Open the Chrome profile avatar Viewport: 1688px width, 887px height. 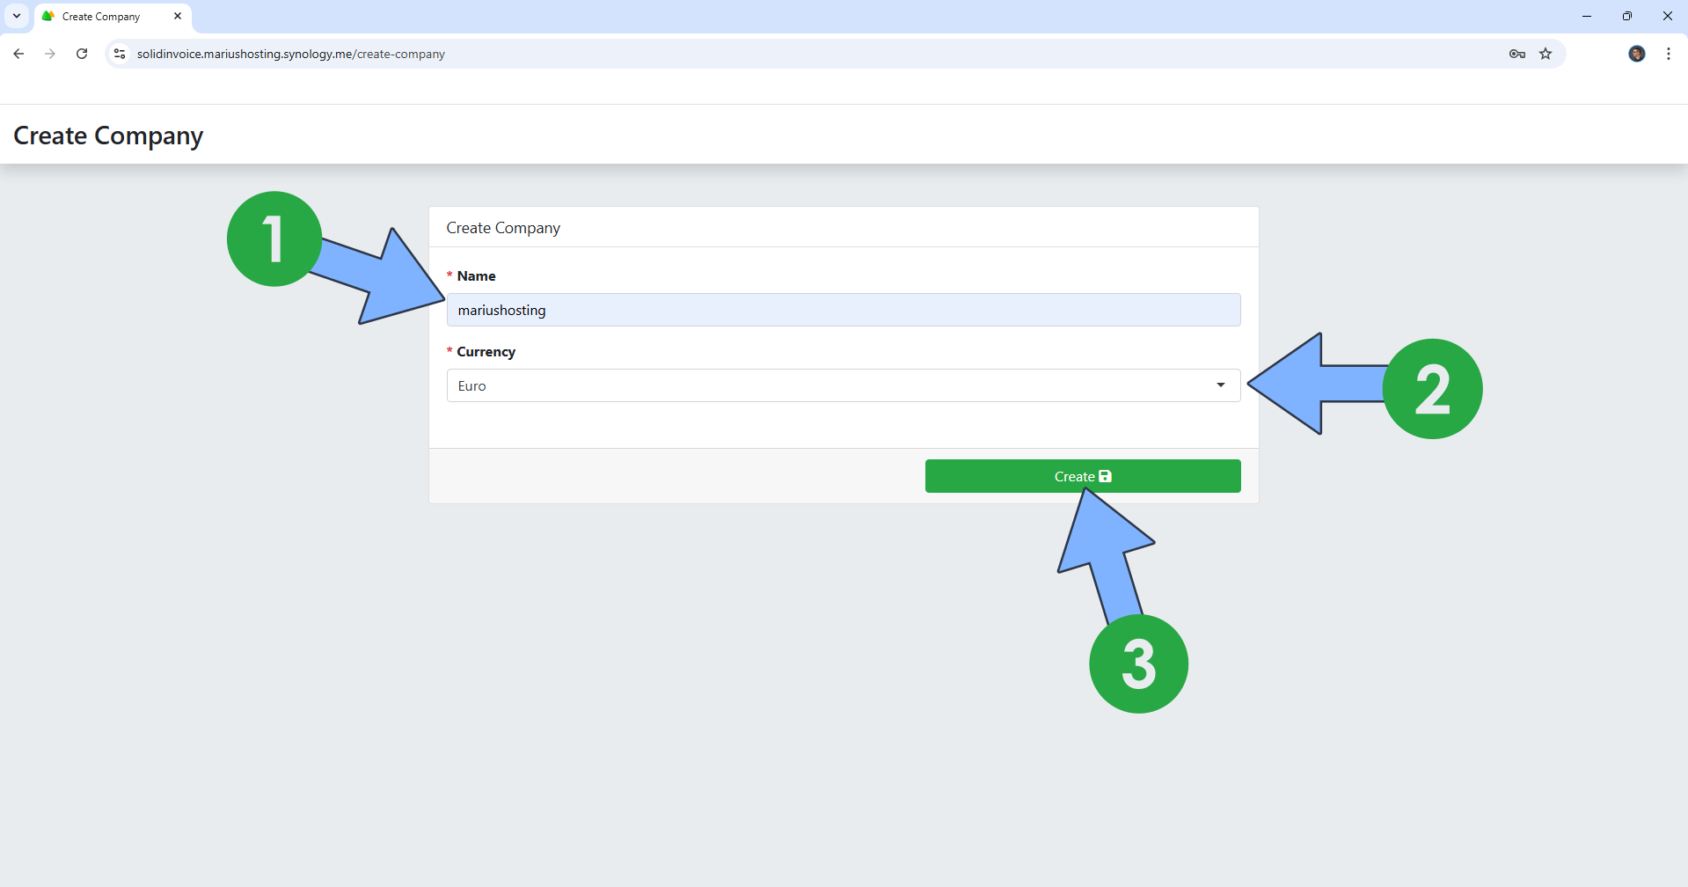(x=1637, y=54)
